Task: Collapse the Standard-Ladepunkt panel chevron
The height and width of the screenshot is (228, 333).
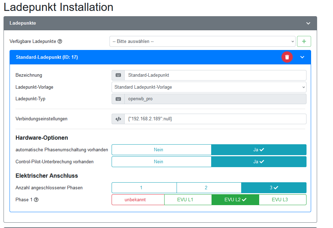Action: pos(302,57)
